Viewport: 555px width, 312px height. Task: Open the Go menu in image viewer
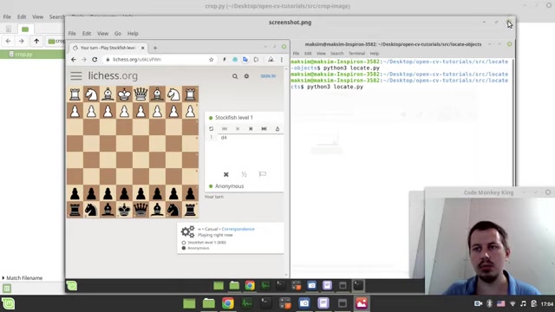coord(118,34)
